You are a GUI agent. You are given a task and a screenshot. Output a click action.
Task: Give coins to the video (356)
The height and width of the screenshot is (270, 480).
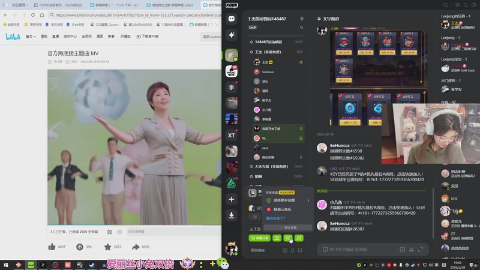pyautogui.click(x=84, y=247)
